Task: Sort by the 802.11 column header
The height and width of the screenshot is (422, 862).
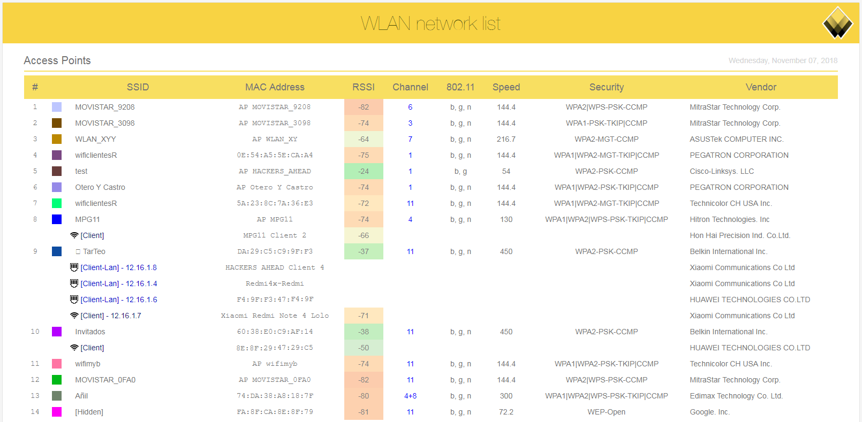Action: click(460, 87)
